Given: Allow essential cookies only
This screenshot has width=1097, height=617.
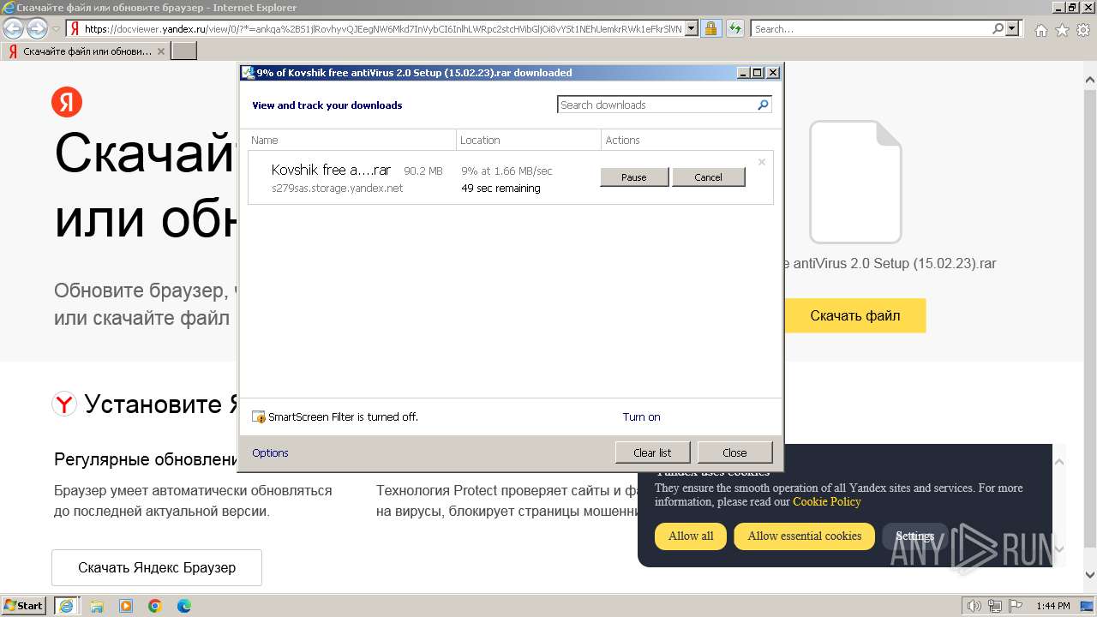Looking at the screenshot, I should 804,536.
